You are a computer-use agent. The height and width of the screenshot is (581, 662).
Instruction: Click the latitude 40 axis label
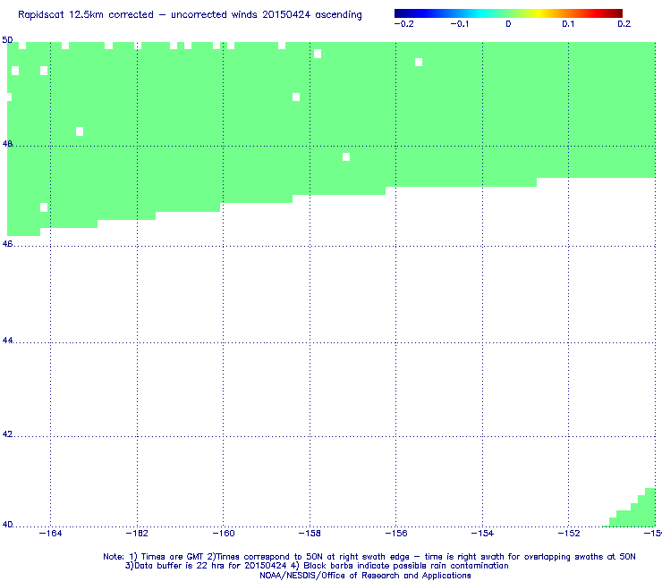click(7, 525)
